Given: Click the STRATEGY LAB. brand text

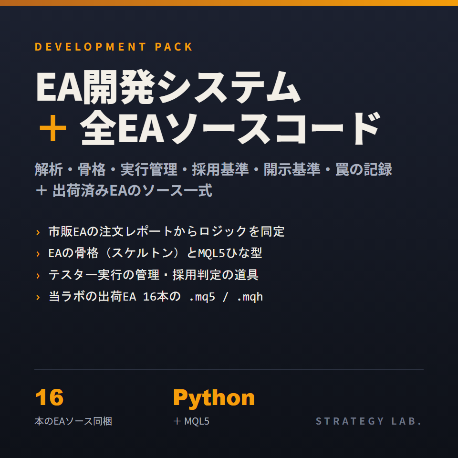Looking at the screenshot, I should (369, 421).
